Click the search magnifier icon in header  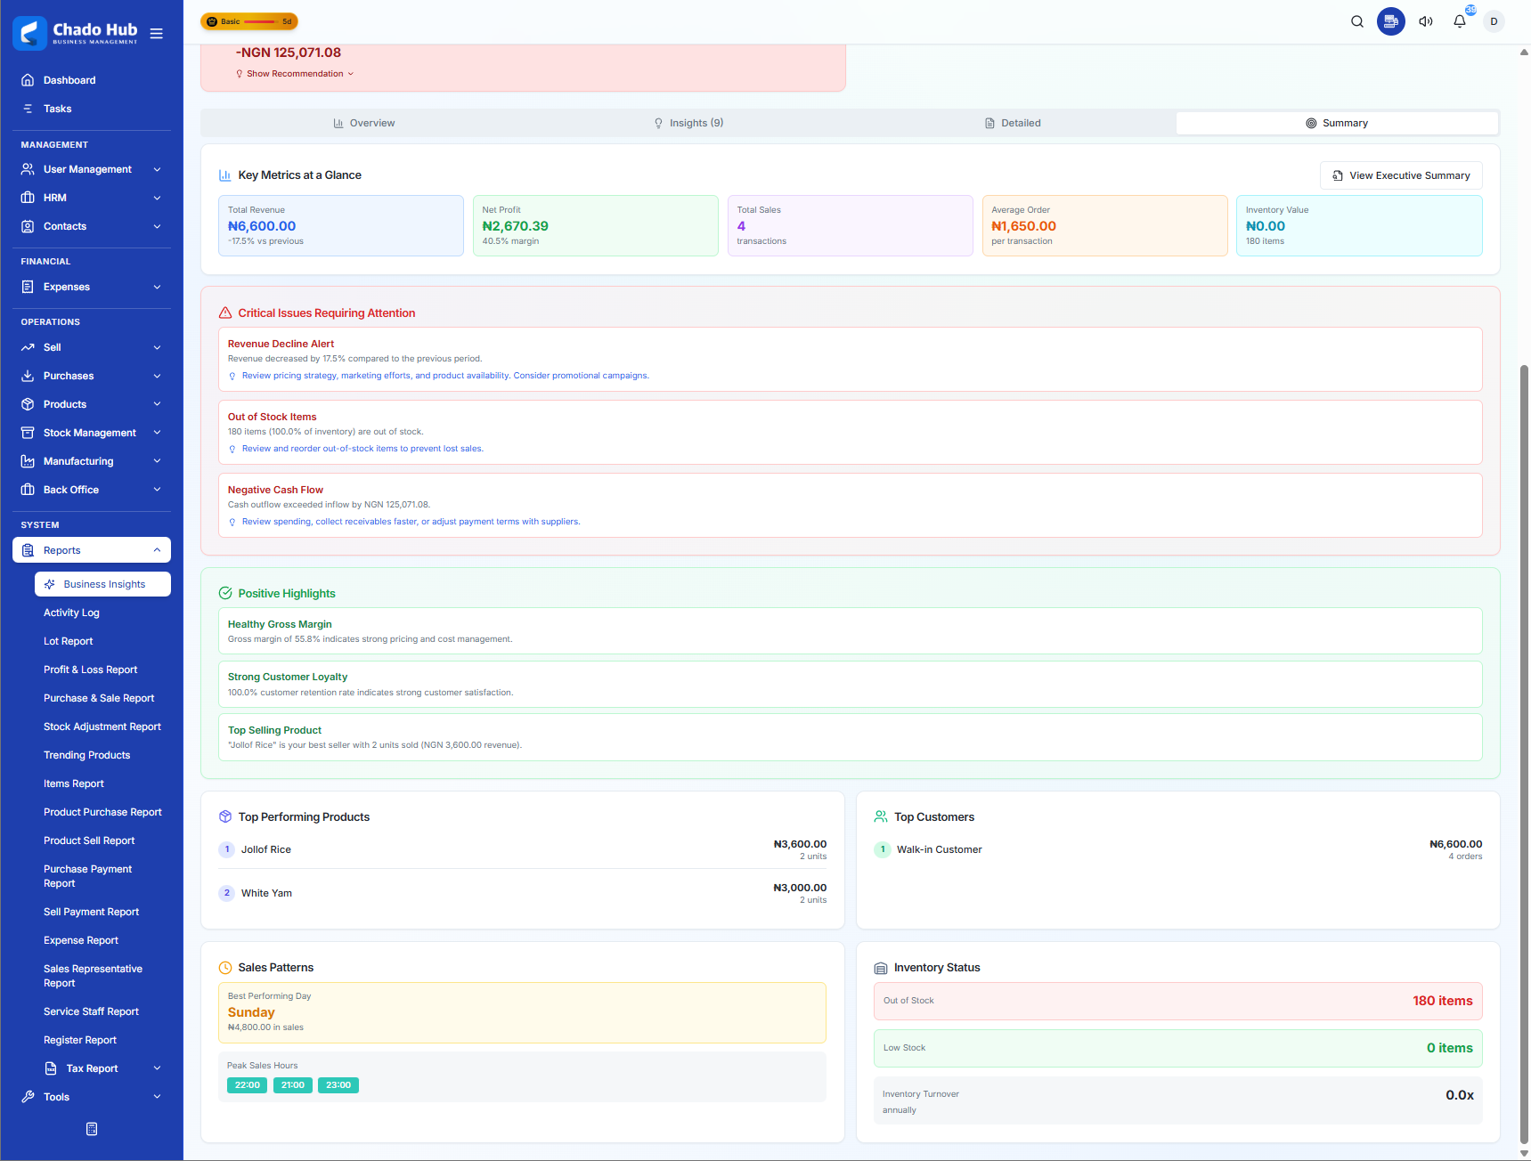click(1356, 21)
